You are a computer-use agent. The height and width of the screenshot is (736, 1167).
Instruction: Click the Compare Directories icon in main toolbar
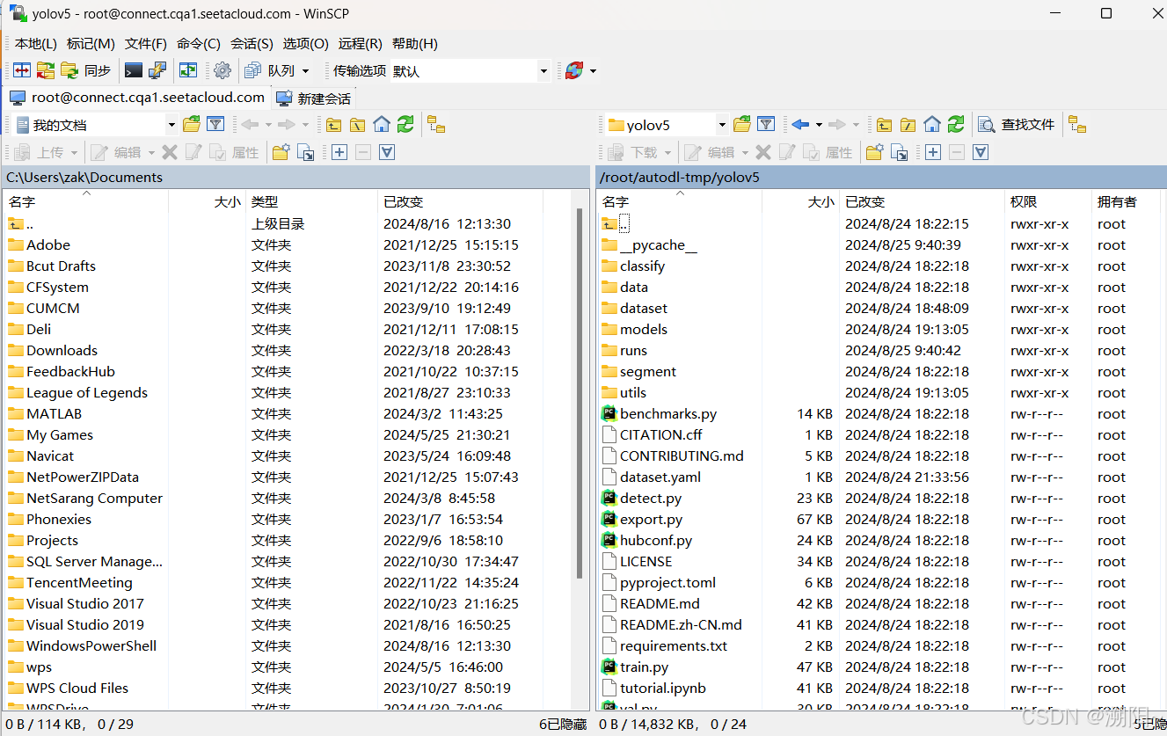[22, 70]
